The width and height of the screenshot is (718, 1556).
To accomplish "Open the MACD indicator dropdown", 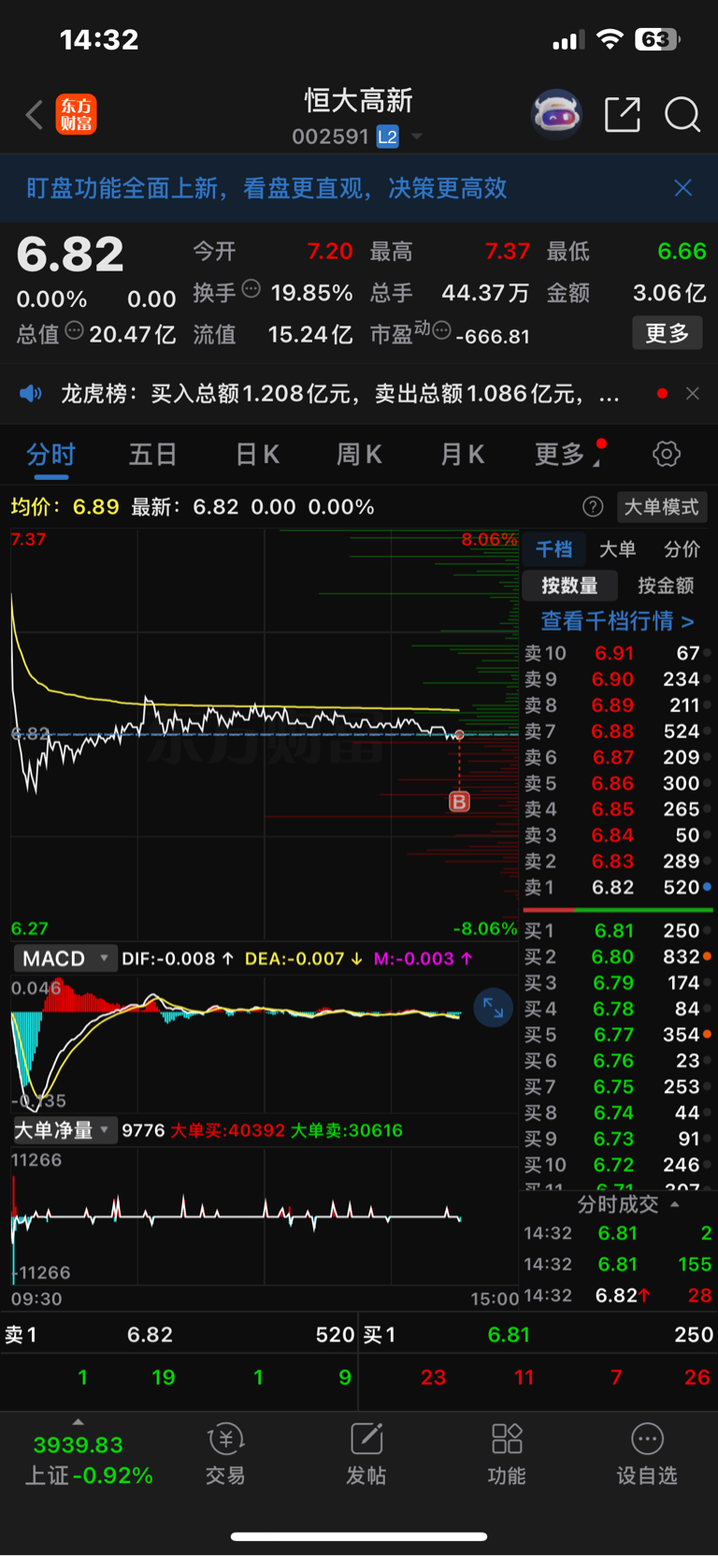I will (x=64, y=958).
